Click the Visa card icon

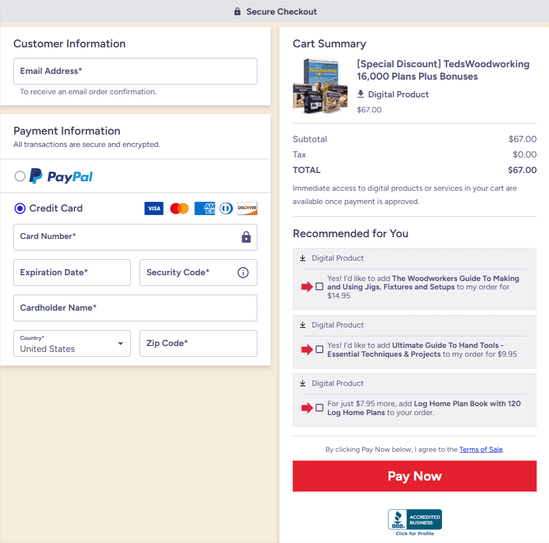pos(154,208)
